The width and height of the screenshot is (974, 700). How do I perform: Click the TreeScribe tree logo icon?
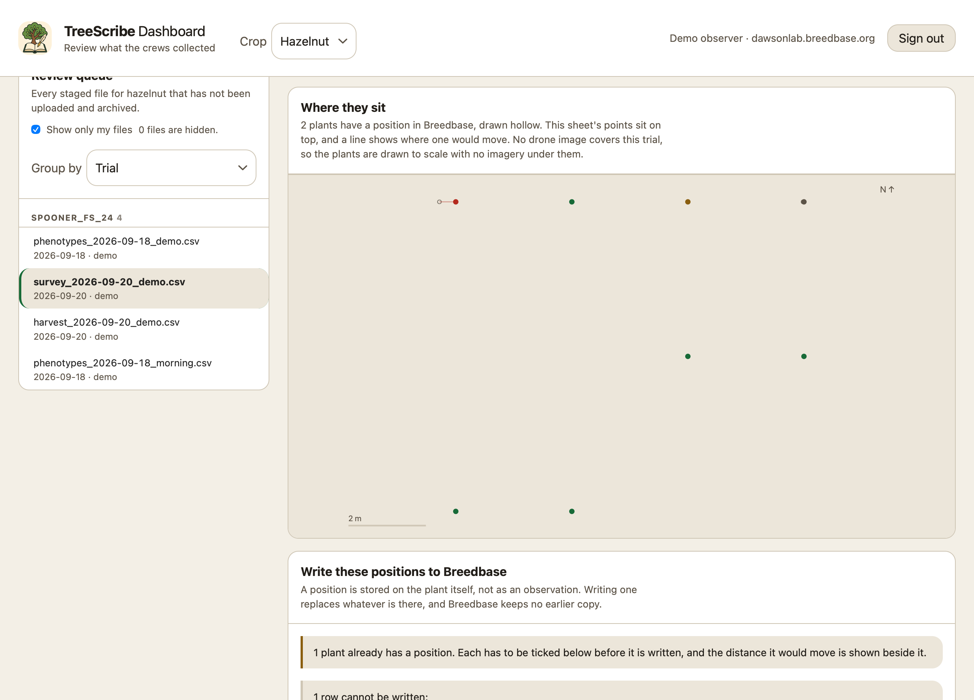coord(35,38)
